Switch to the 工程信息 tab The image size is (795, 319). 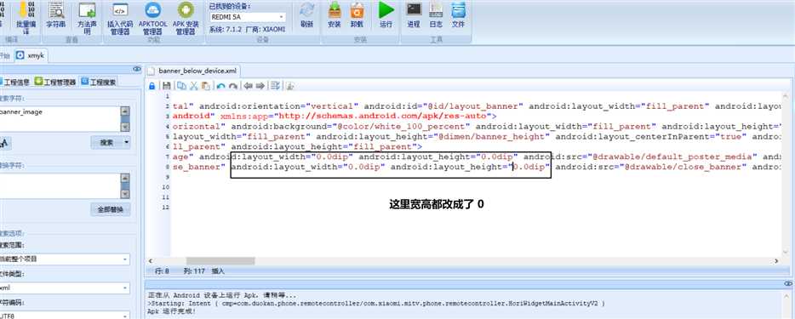16,82
